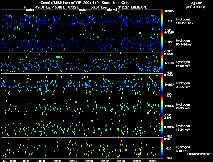Select the Hydrogen 90-149 keV row label

point(183,43)
